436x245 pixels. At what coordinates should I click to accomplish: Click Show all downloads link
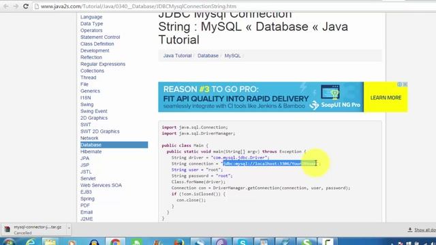[425, 230]
